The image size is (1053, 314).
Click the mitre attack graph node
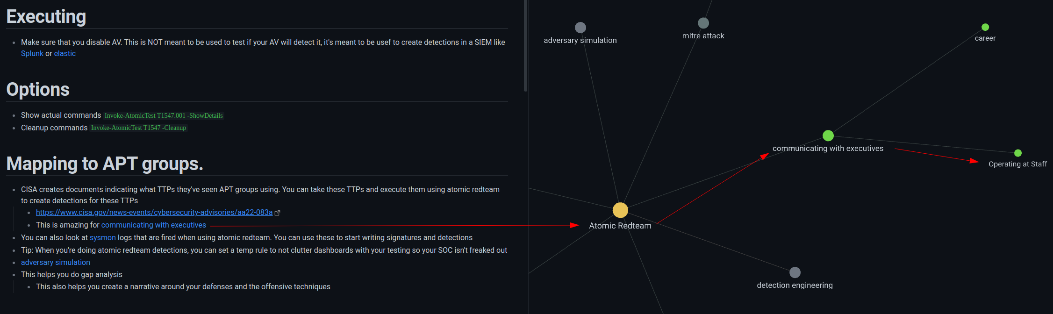click(x=703, y=23)
